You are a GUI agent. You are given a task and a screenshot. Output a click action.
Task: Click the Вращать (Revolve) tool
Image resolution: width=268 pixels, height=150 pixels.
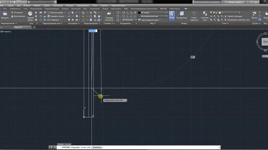pos(5,15)
